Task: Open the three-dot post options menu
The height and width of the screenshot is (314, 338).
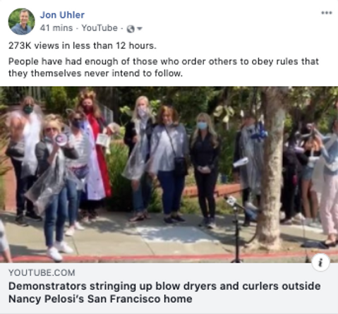Action: (x=327, y=13)
